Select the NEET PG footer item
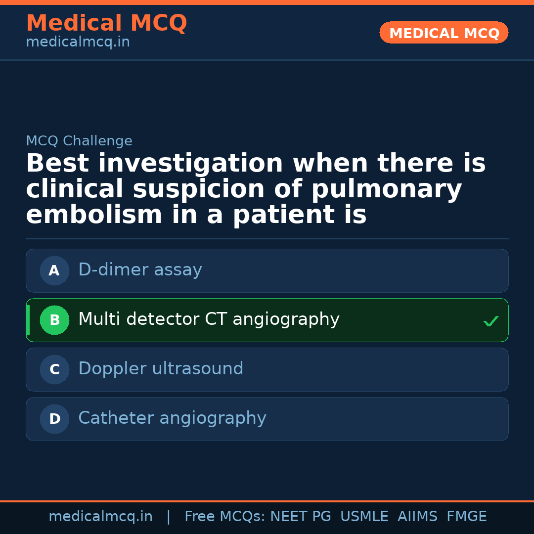534x534 pixels. pos(300,516)
